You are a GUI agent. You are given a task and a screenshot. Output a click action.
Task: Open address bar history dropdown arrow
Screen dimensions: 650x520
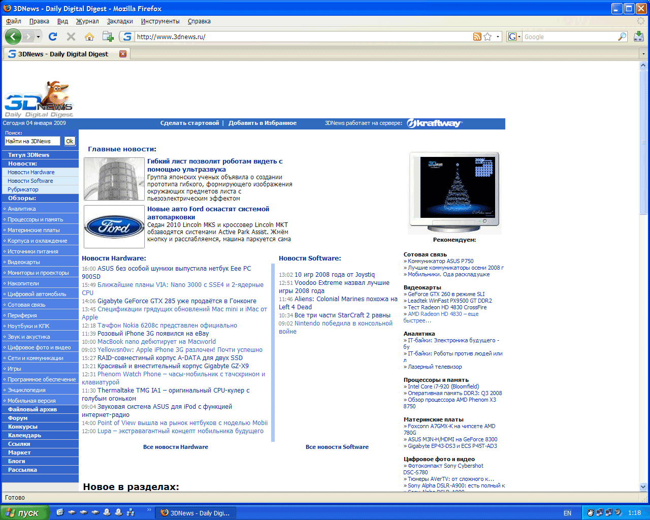coord(498,37)
